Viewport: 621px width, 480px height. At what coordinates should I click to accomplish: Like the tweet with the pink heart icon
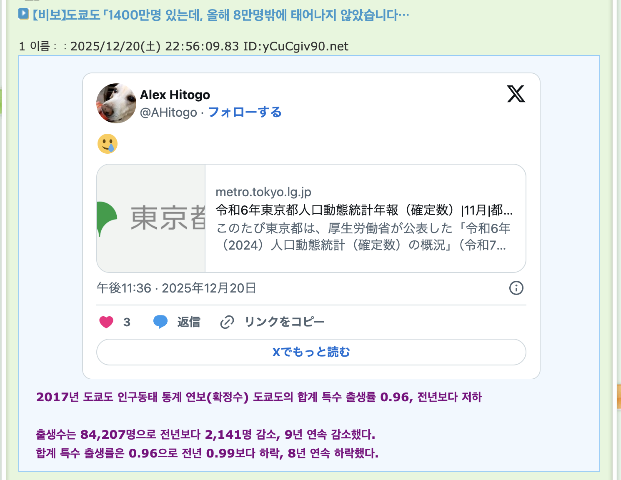coord(106,322)
